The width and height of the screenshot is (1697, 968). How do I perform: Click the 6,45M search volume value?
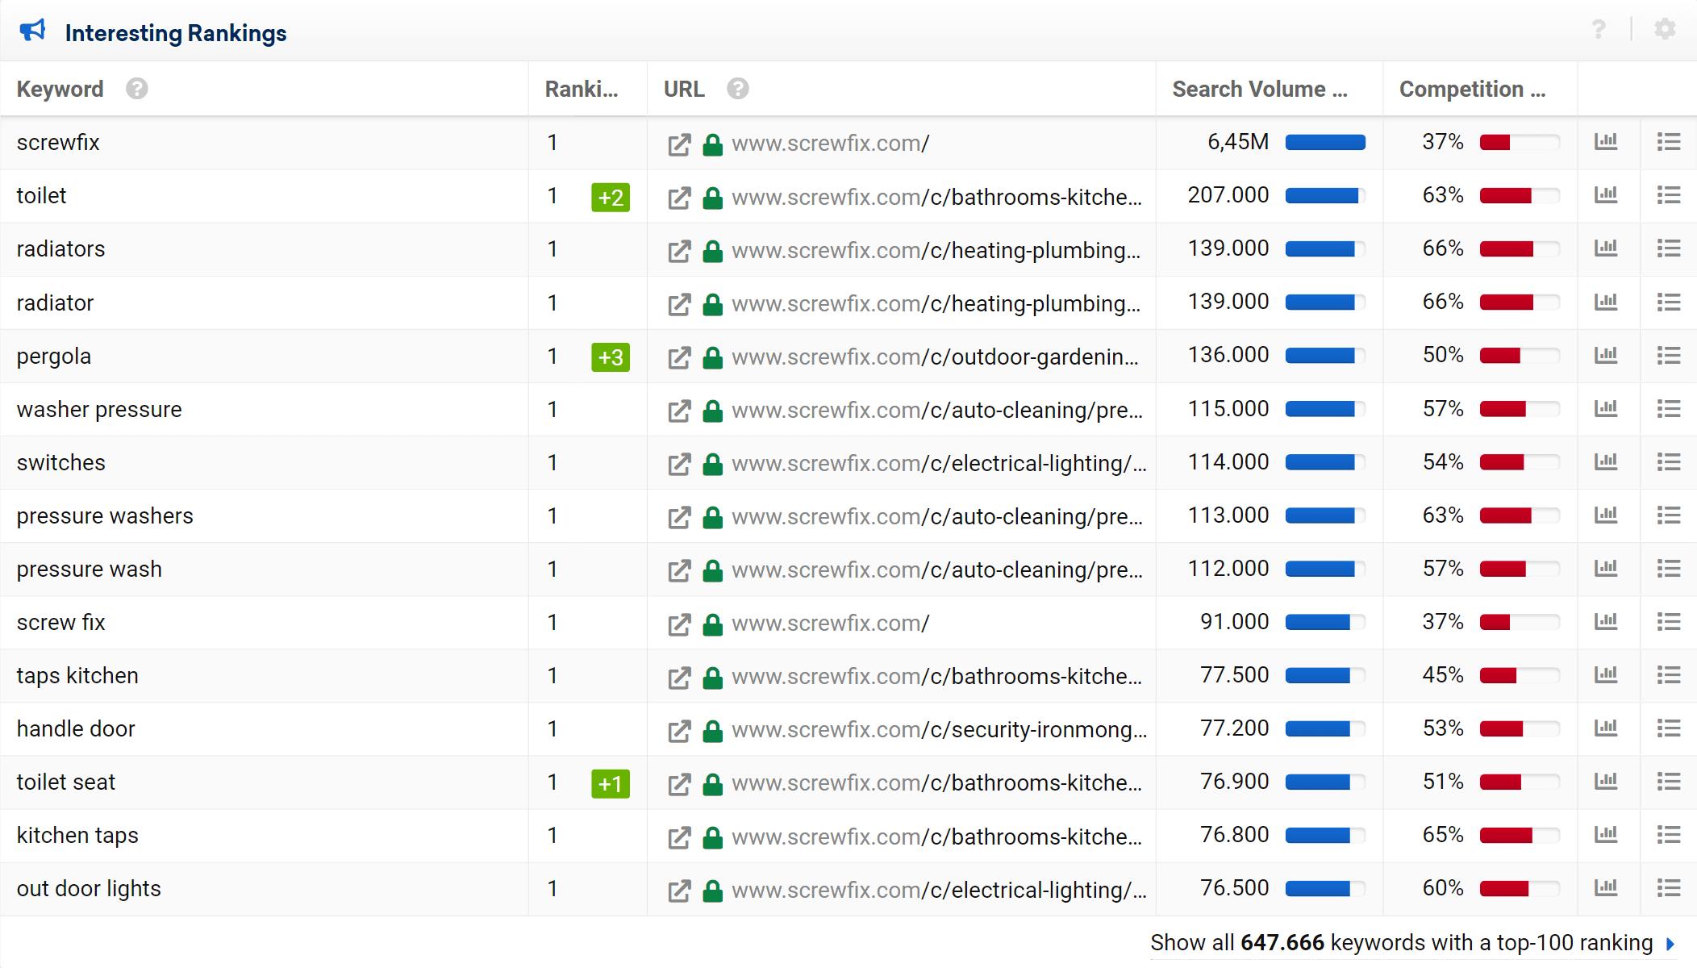[1238, 142]
